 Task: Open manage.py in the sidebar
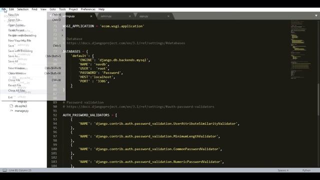[x=21, y=111]
